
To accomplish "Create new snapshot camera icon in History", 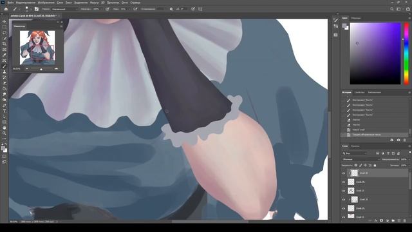I will pyautogui.click(x=398, y=140).
